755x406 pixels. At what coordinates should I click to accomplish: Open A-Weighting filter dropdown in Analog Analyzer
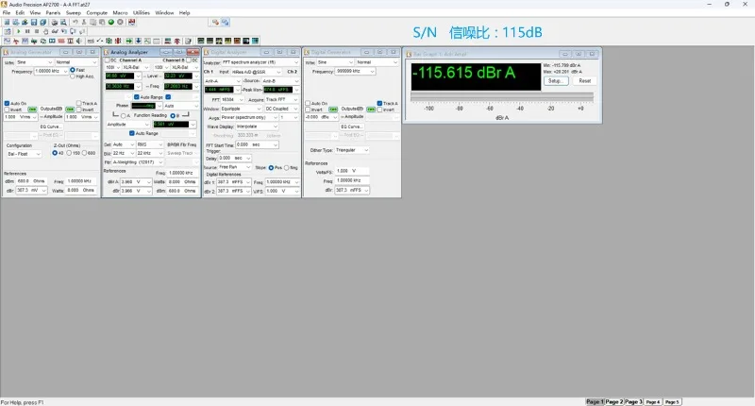pyautogui.click(x=138, y=162)
